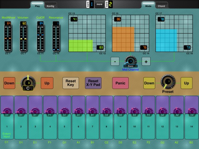Hit the Panic button
This screenshot has height=149, width=199.
pos(120,83)
